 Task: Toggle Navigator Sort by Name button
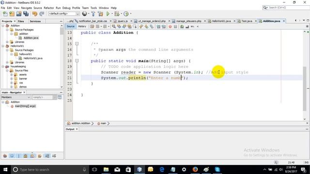pos(47,156)
